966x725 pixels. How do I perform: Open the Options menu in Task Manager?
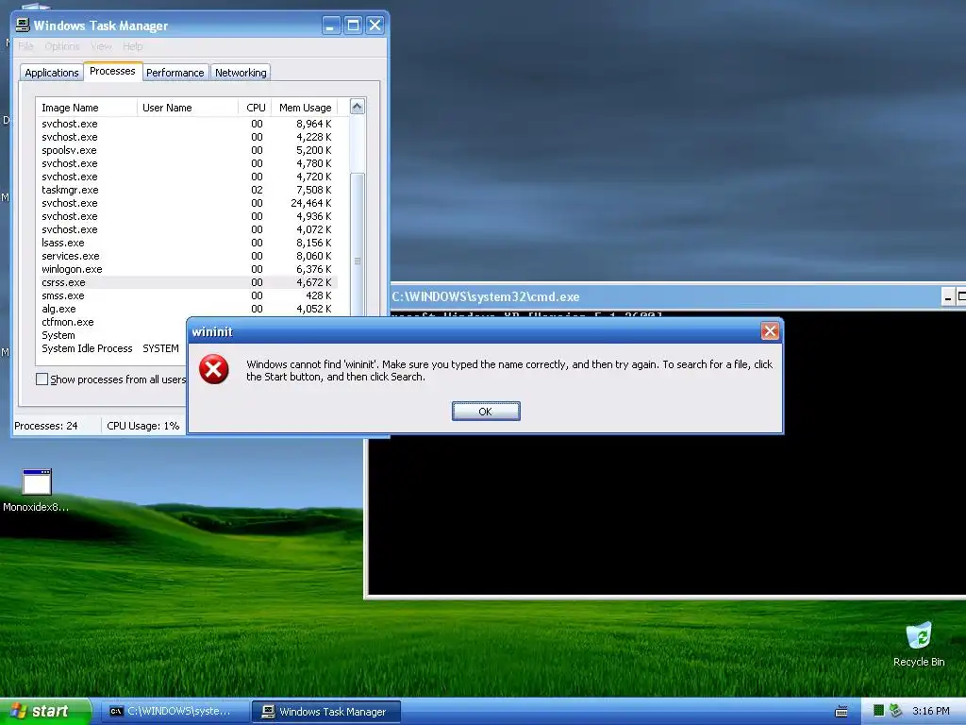61,46
